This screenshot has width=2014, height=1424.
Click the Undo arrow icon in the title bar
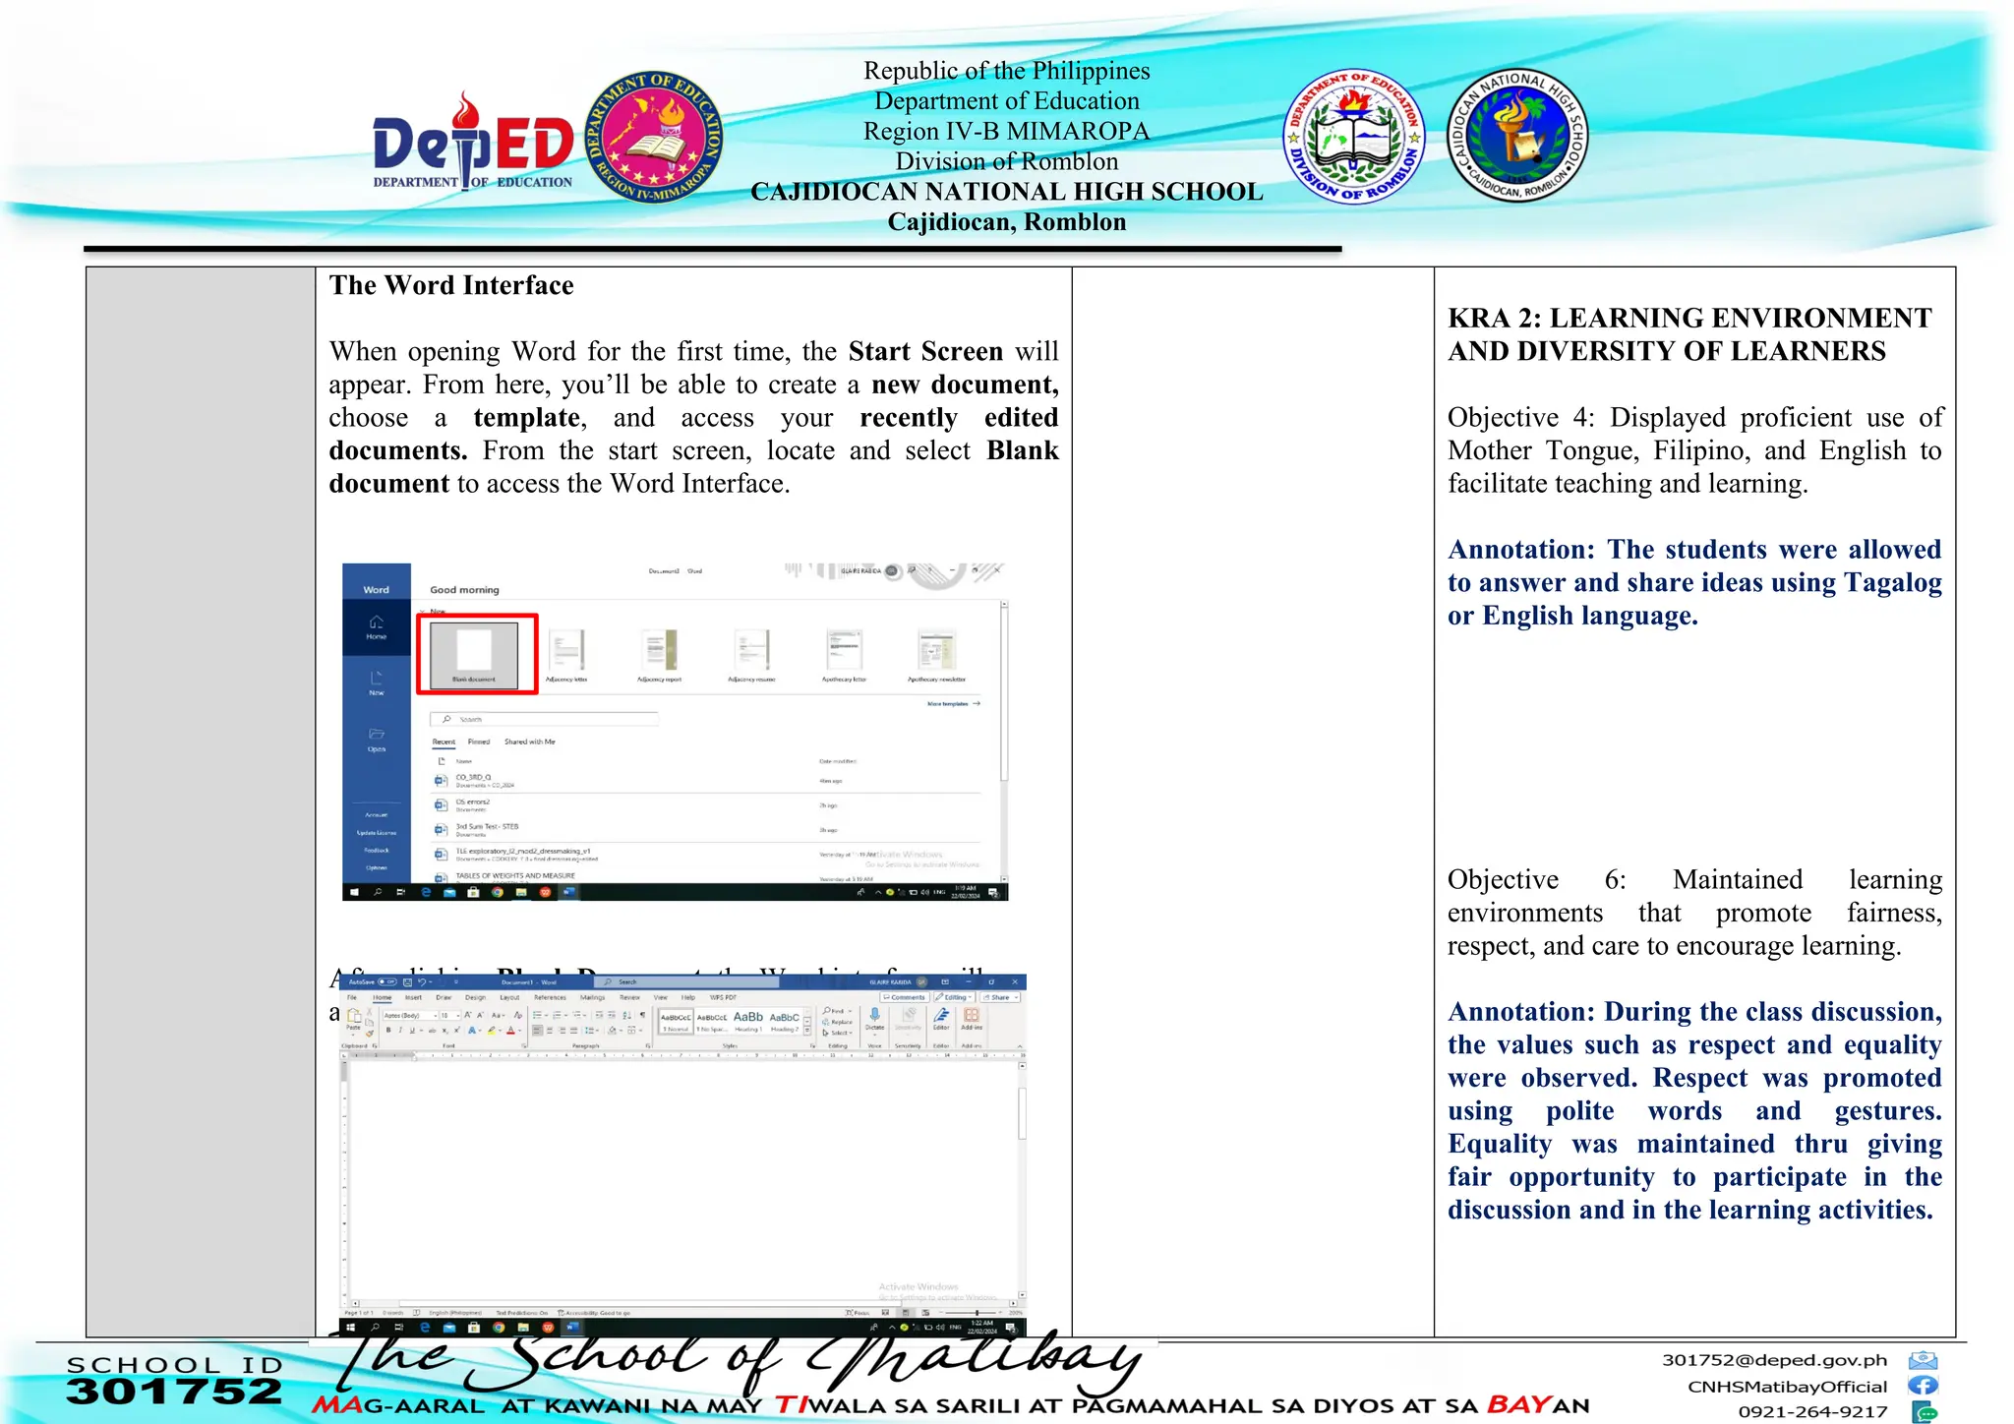[422, 981]
